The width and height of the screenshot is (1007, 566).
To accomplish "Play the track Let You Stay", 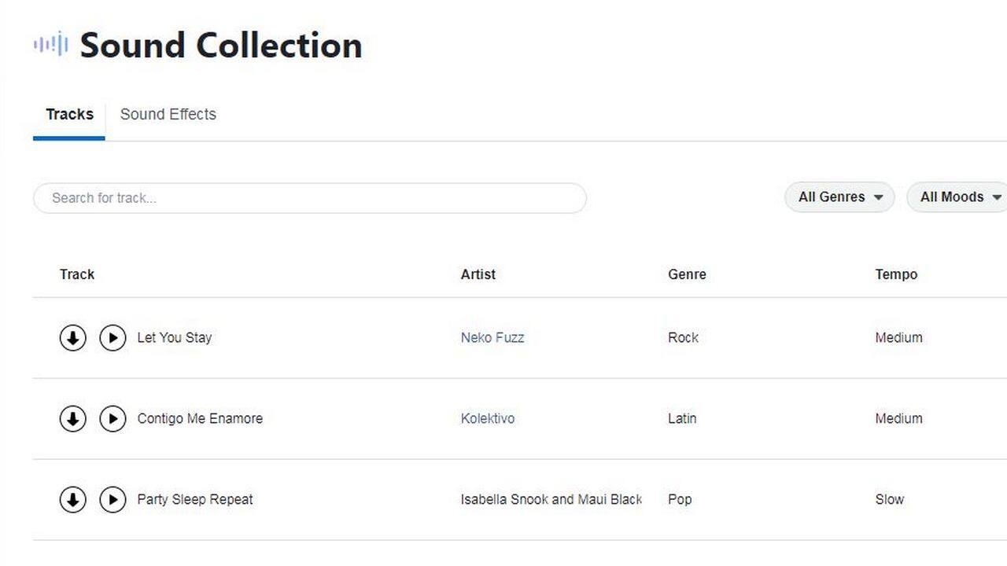I will click(113, 337).
